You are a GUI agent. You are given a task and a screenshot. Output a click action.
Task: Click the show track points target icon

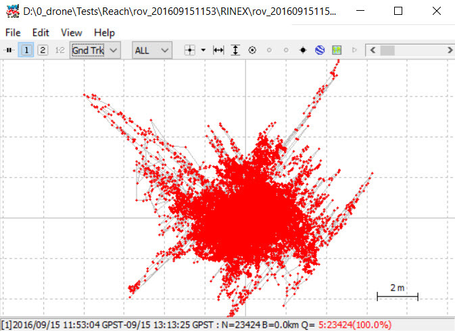252,50
